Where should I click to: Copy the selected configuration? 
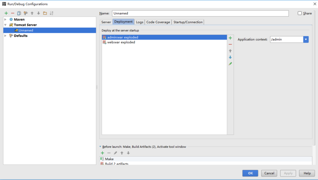pyautogui.click(x=19, y=13)
